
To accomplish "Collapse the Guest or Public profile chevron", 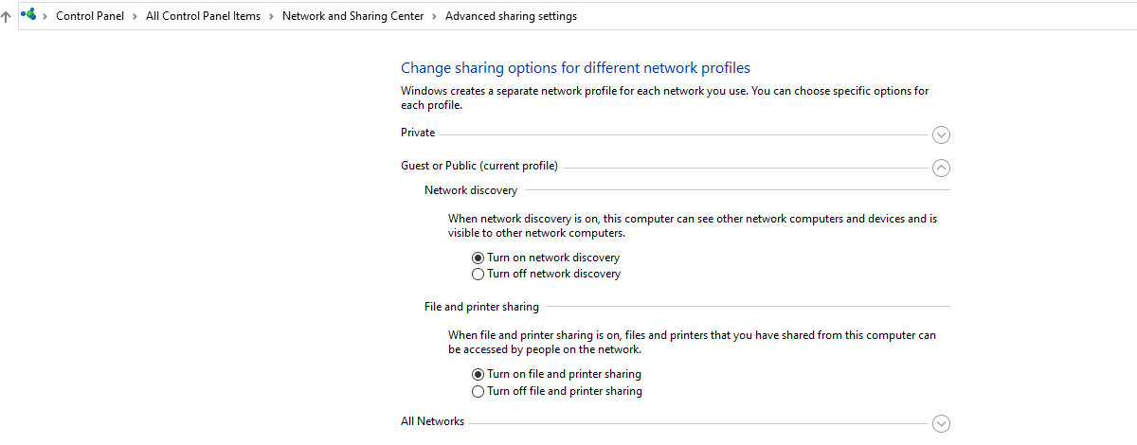I will click(941, 168).
